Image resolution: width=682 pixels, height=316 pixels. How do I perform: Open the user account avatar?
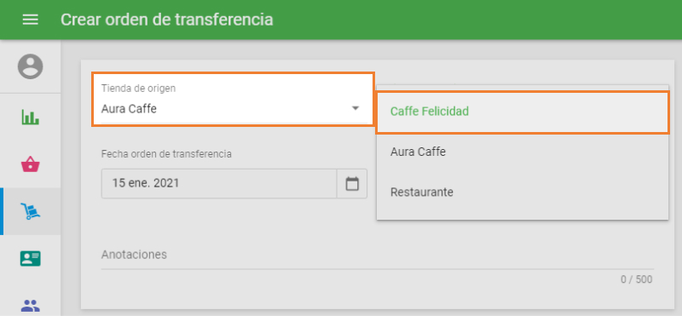click(x=30, y=66)
